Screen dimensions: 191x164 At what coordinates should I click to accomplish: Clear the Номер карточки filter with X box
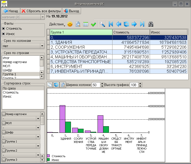pos(4,114)
